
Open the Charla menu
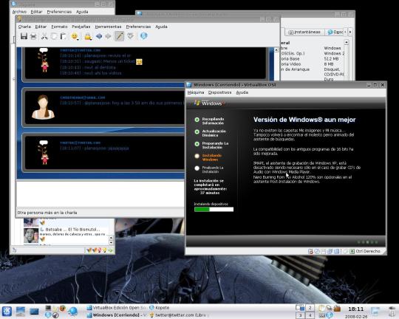24,27
